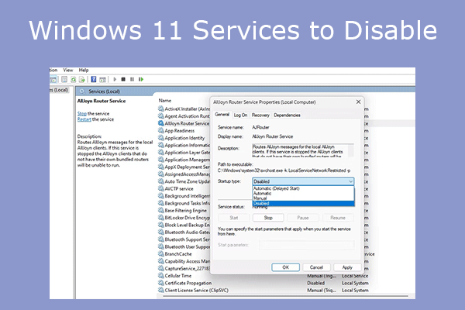Click gear icon beside Bluetooth Audio Gateway

(x=161, y=232)
